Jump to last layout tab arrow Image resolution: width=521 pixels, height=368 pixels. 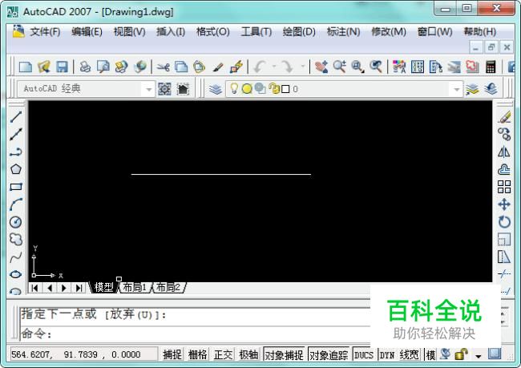tap(79, 288)
